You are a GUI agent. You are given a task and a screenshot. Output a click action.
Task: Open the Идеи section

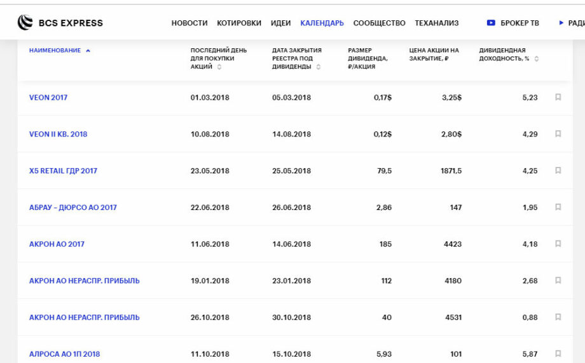280,23
